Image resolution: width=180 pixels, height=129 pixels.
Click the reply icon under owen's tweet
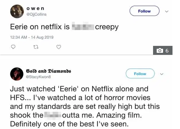tap(13, 47)
